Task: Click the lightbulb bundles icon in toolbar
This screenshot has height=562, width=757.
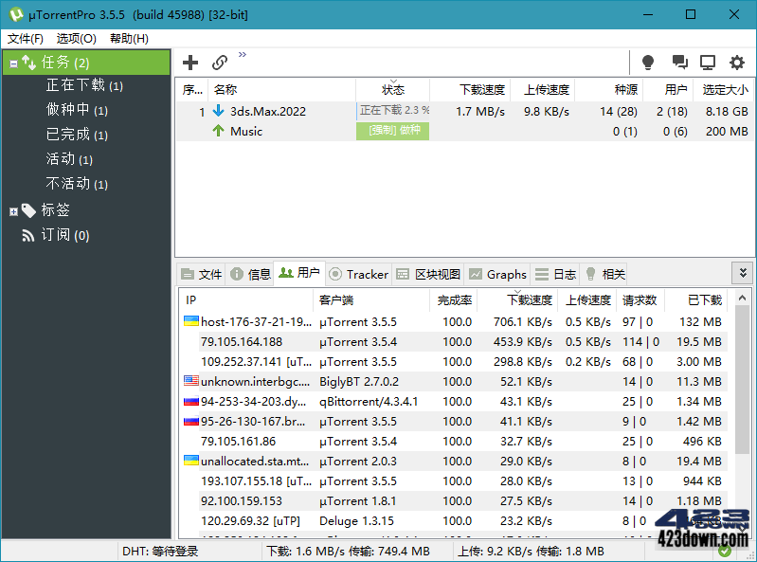Action: pos(648,63)
